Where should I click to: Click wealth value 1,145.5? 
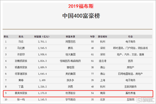tap(42, 100)
